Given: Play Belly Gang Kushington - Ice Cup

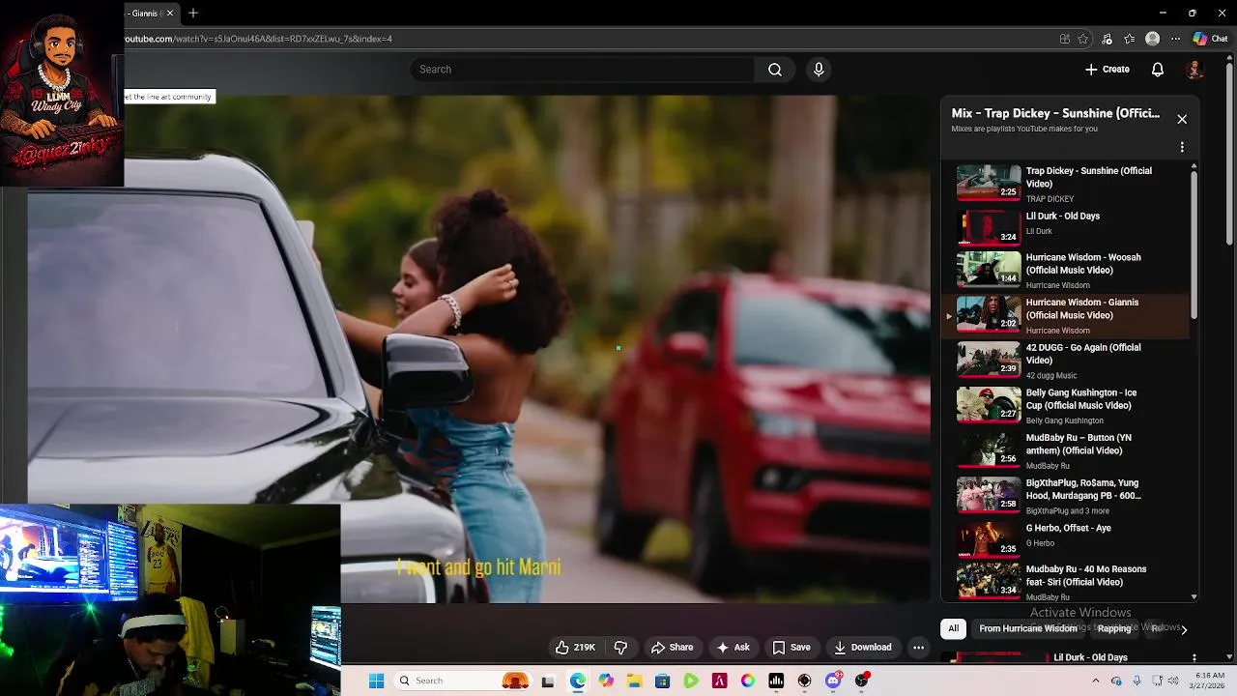Looking at the screenshot, I should pyautogui.click(x=1068, y=406).
